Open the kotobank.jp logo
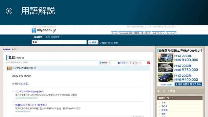This screenshot has height=117, width=208. click(x=44, y=30)
